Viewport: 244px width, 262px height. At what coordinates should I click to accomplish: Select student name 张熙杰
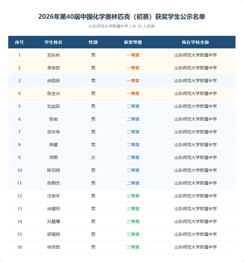[53, 183]
